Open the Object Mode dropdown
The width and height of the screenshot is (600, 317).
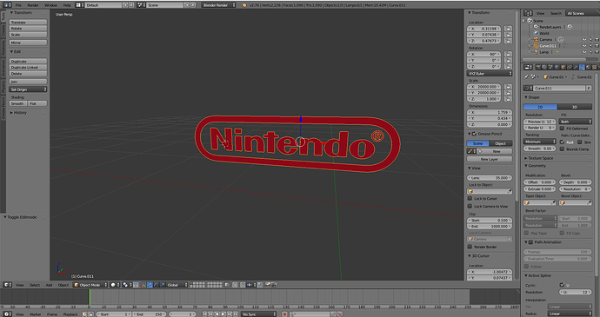point(90,285)
